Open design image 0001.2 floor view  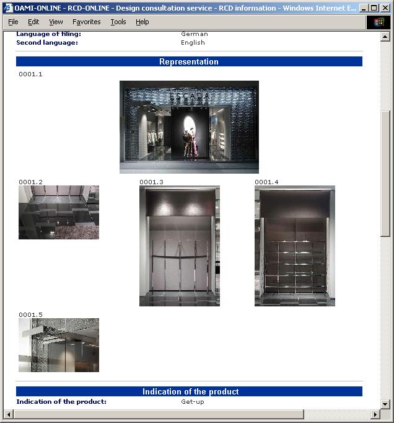pos(59,212)
